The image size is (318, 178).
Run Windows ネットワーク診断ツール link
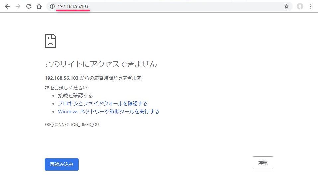click(109, 112)
